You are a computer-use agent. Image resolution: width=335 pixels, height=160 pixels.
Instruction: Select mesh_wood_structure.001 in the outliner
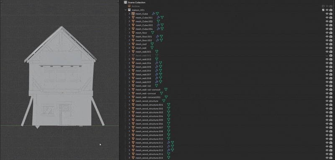click(x=149, y=105)
